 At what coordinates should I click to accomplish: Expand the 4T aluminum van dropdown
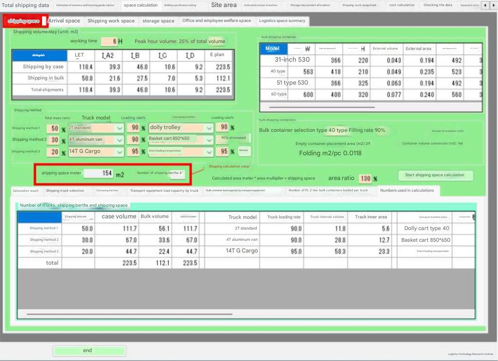[119, 140]
